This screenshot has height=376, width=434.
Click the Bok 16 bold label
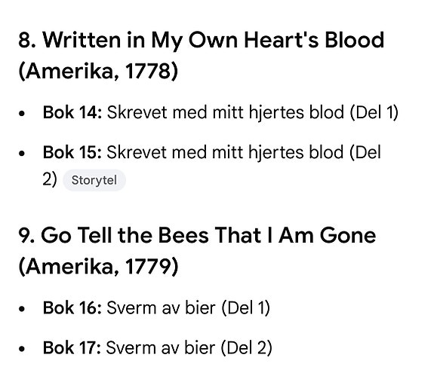click(72, 307)
